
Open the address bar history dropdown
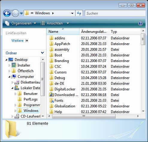pyautogui.click(x=72, y=13)
